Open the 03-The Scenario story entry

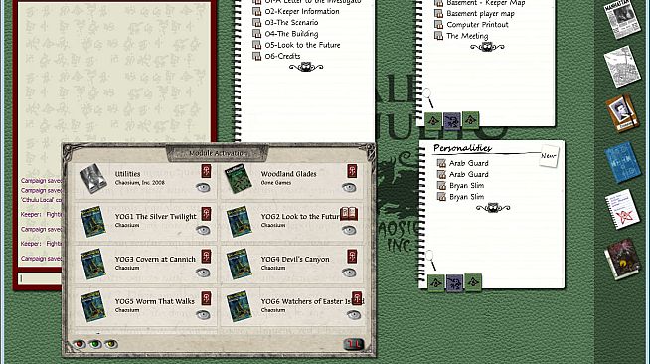point(291,23)
